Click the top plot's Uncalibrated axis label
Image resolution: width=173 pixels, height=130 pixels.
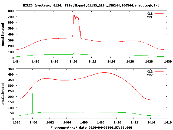point(3,34)
